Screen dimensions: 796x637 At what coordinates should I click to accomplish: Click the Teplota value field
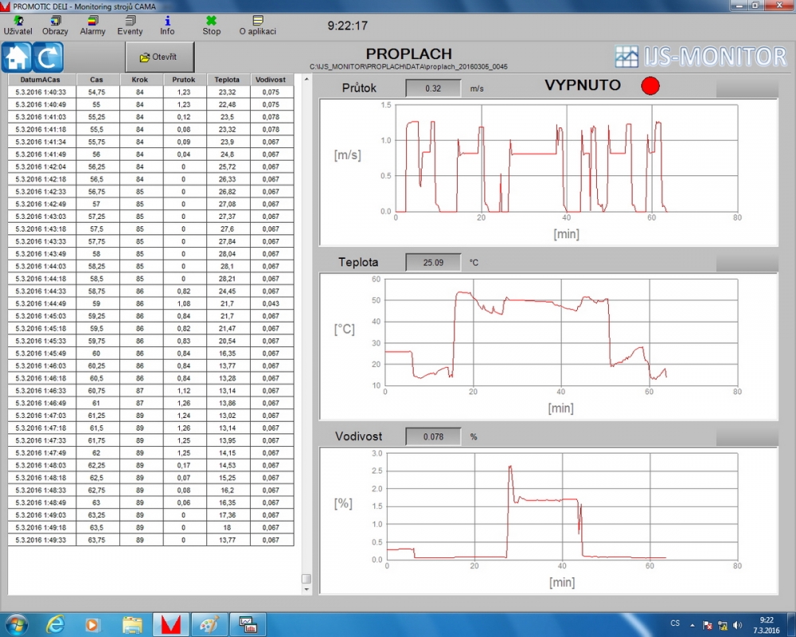click(x=433, y=262)
